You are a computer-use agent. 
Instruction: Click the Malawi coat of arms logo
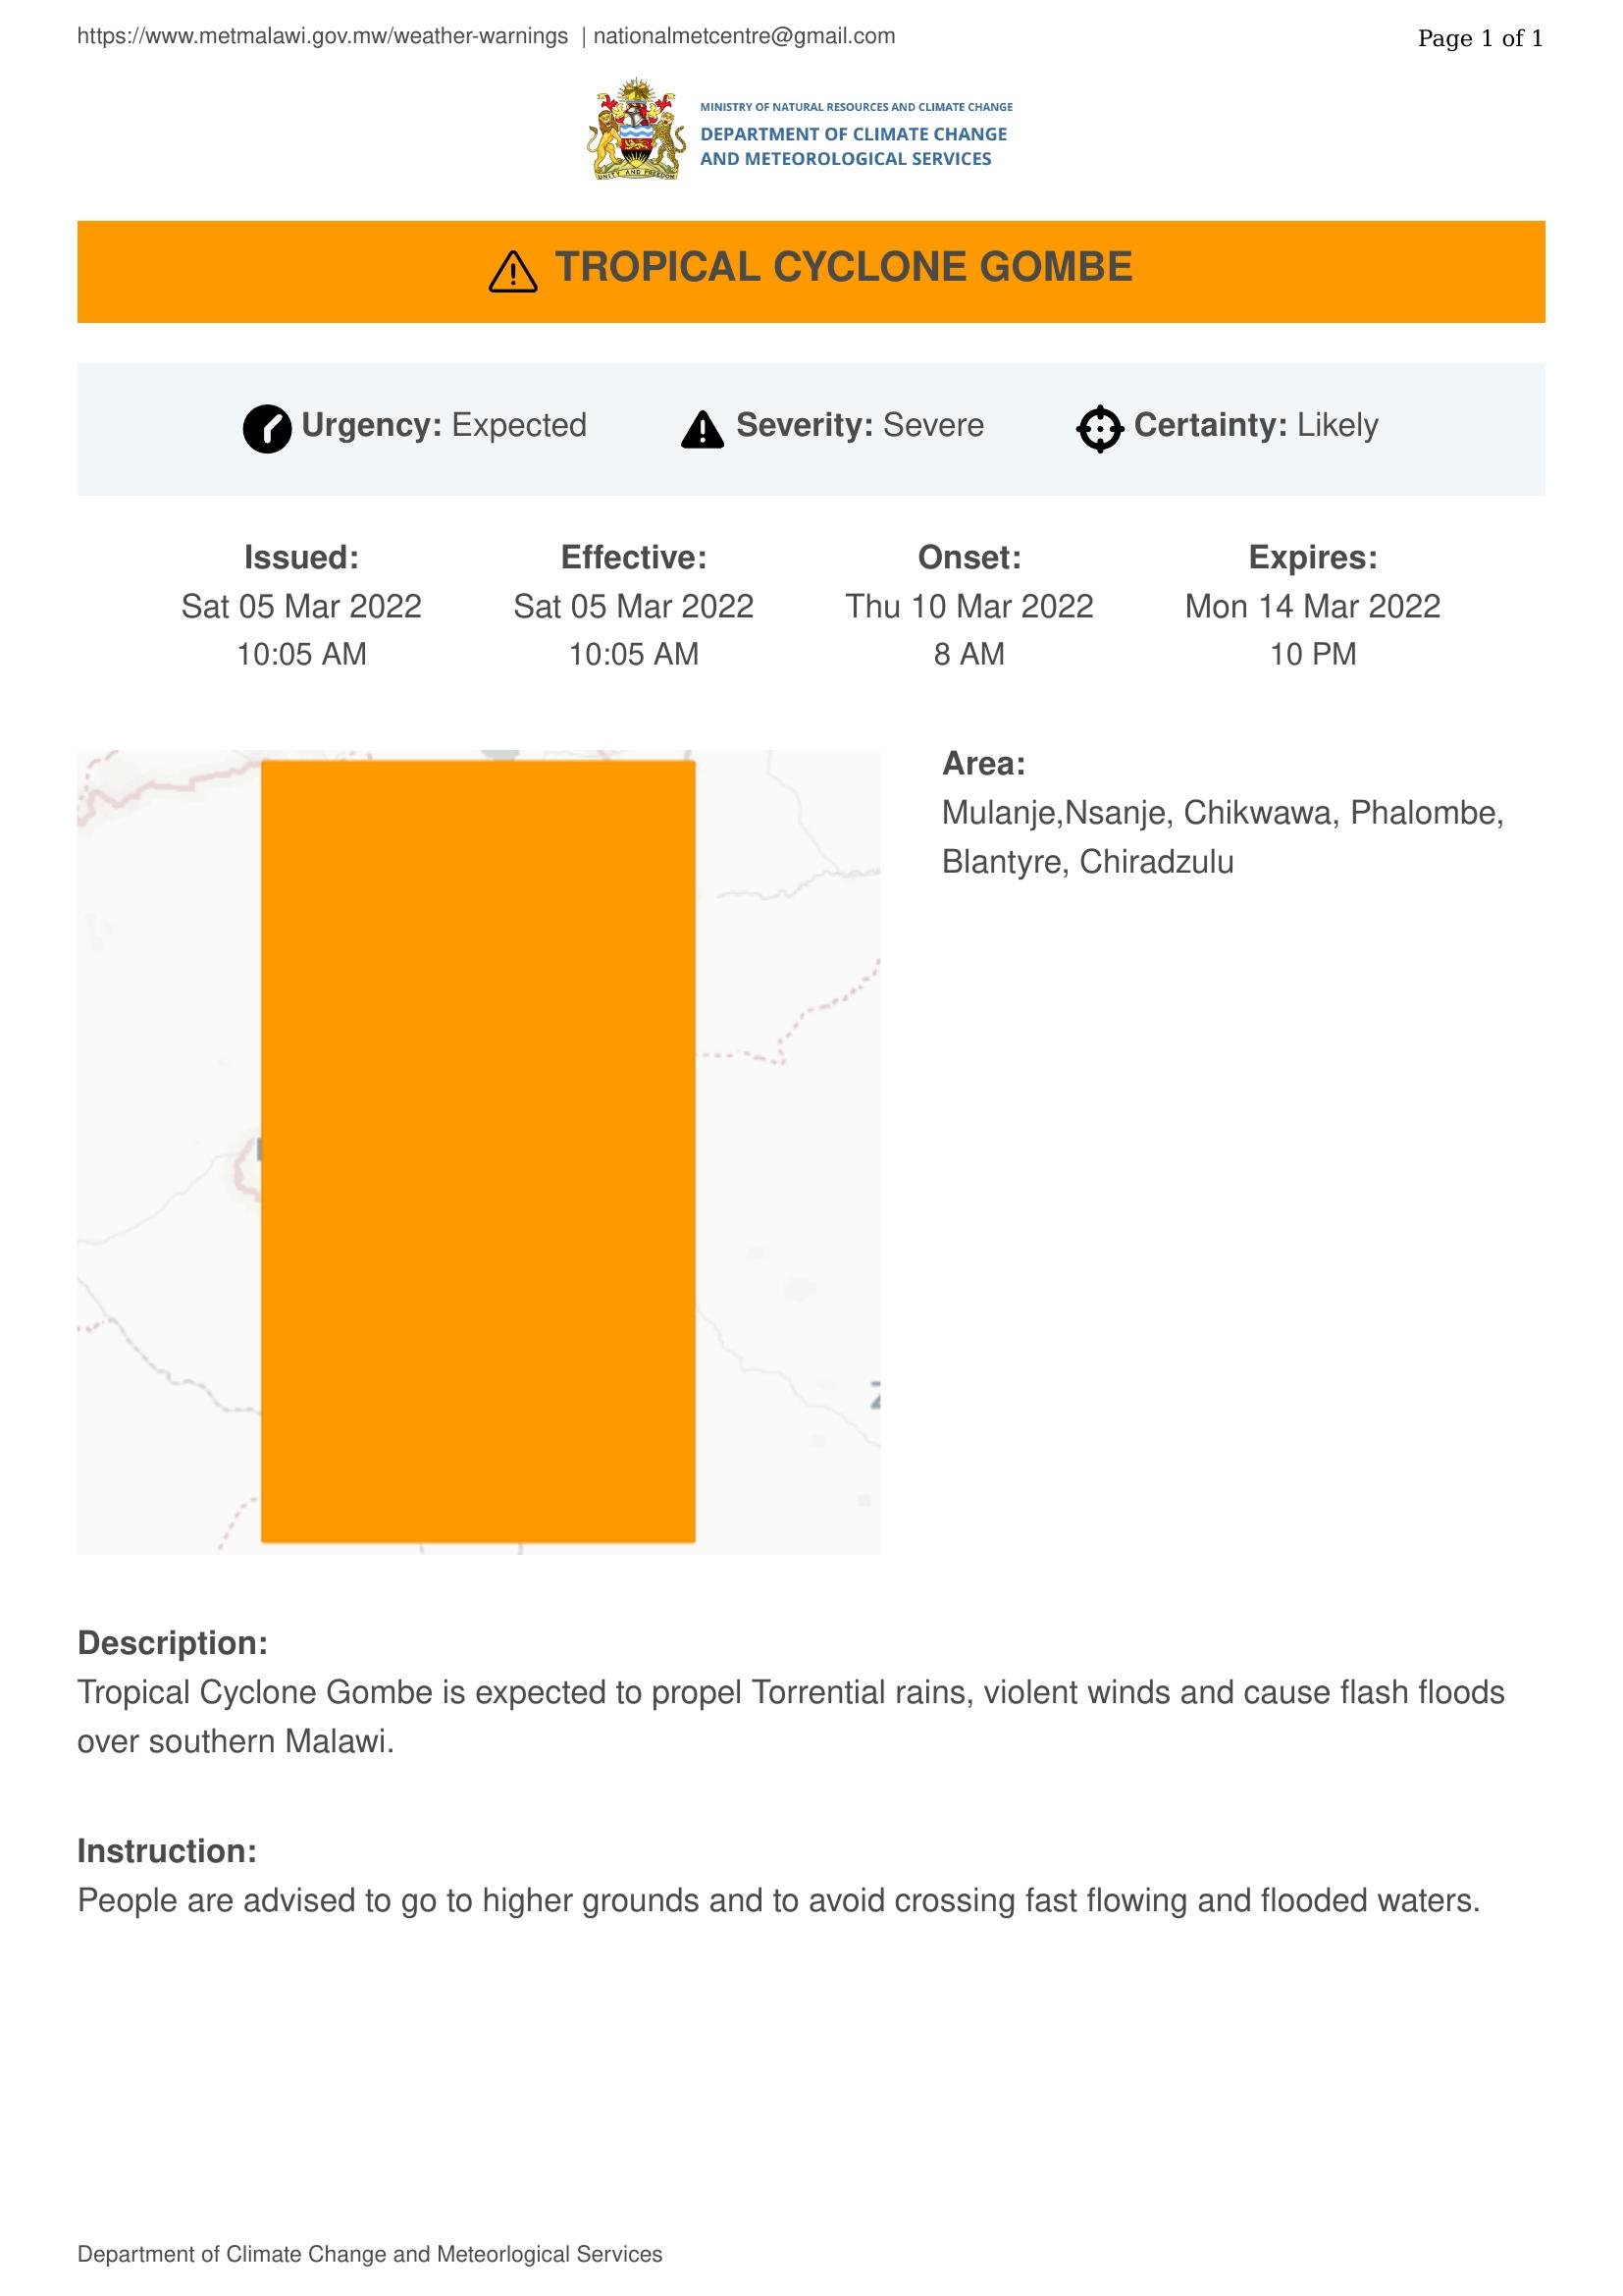tap(636, 129)
